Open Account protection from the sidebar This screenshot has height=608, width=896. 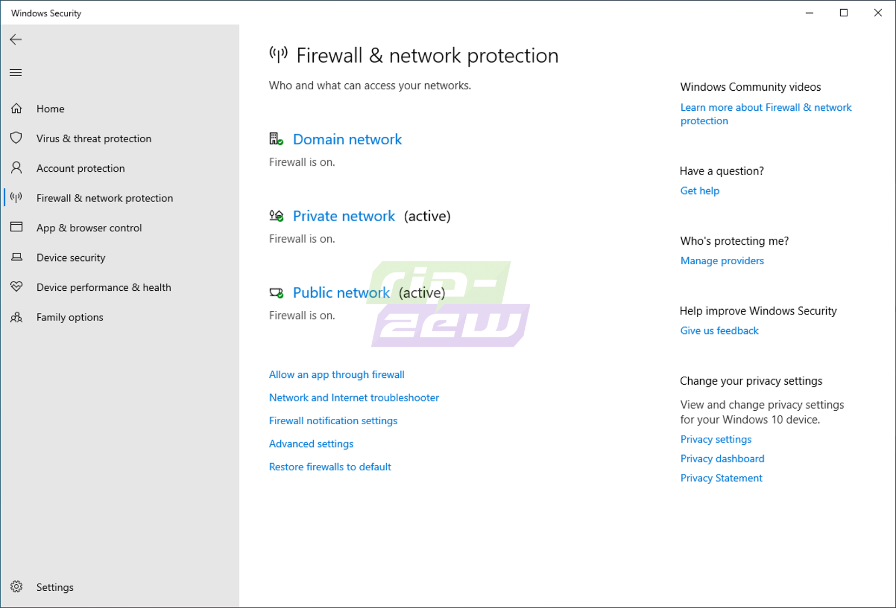[x=80, y=168]
